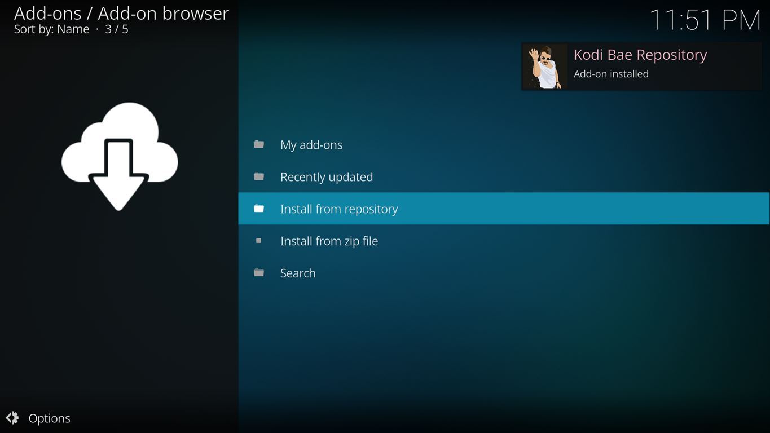Select Install from repository
770x433 pixels.
point(338,209)
